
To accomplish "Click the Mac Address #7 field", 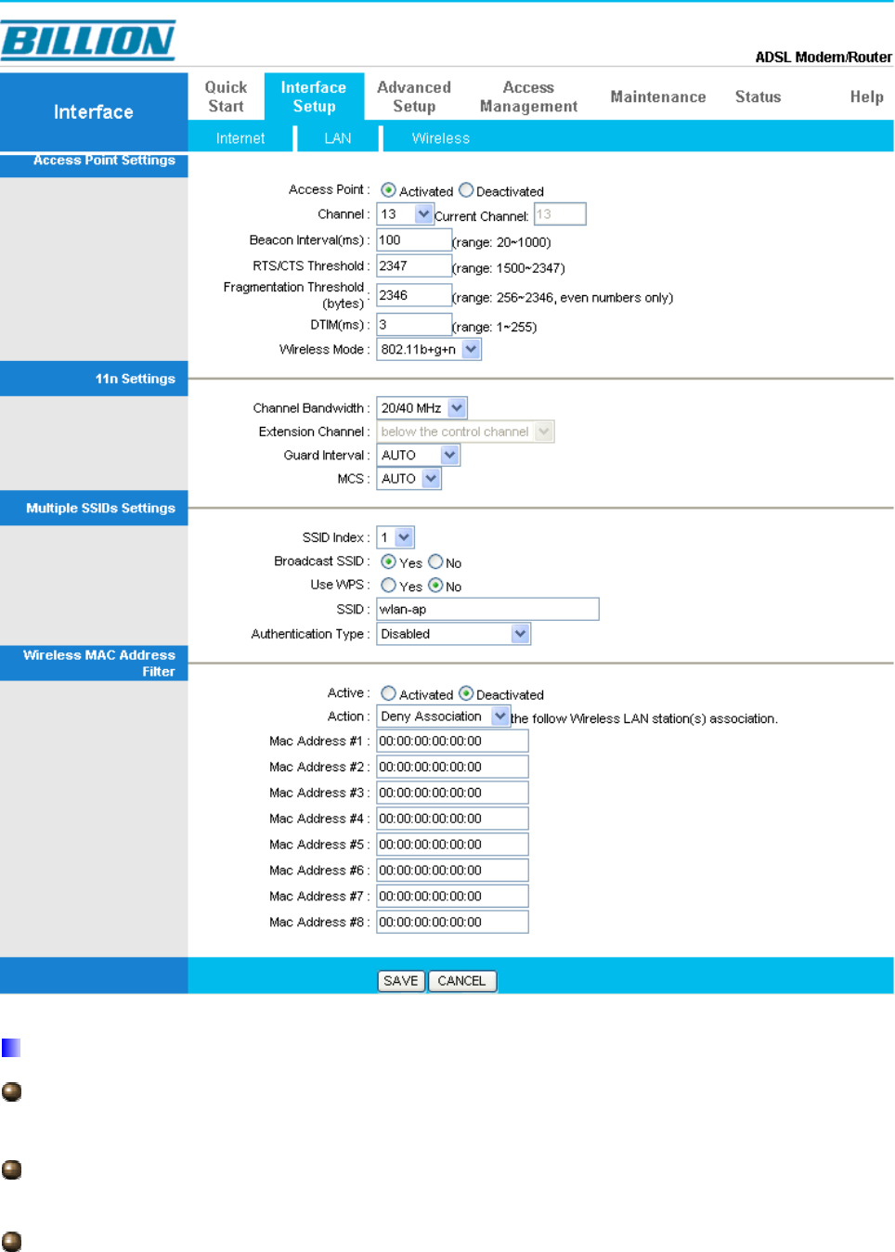I will point(452,897).
